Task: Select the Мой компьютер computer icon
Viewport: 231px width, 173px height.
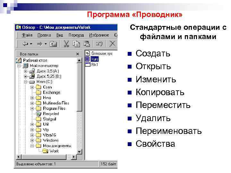Action: pos(25,66)
